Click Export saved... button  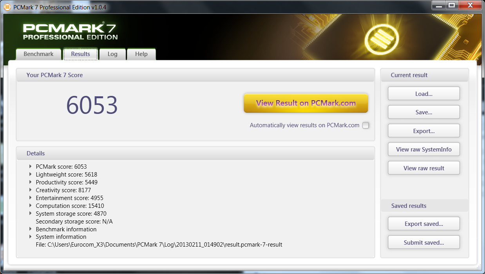pos(424,224)
